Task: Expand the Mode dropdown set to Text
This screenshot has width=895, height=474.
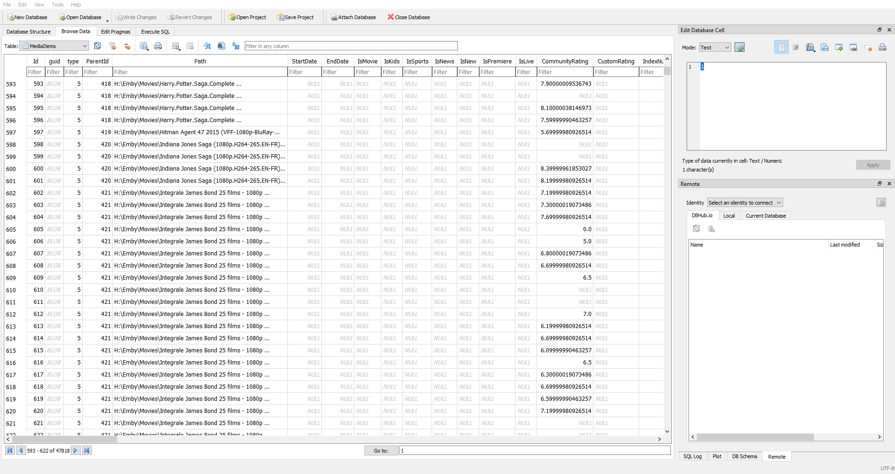Action: [x=715, y=48]
